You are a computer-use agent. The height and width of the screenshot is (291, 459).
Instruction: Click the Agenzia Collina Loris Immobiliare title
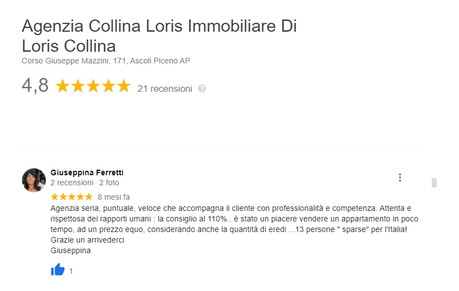coord(159,36)
